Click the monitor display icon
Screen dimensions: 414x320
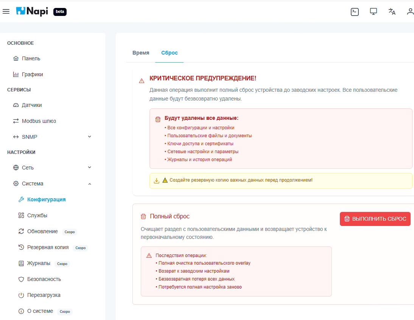374,11
